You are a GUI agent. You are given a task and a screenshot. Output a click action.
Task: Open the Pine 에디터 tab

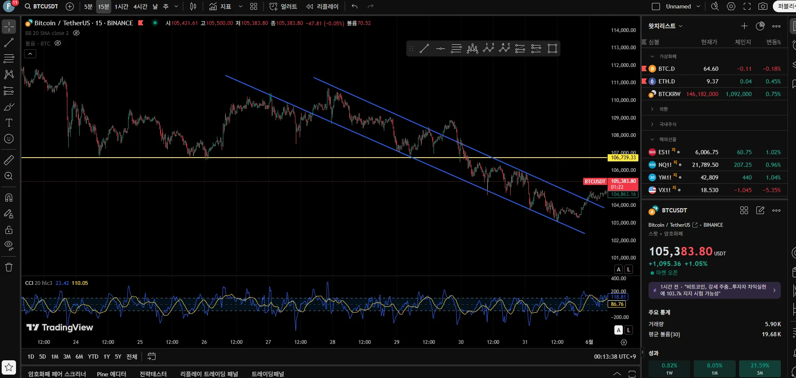click(x=111, y=374)
